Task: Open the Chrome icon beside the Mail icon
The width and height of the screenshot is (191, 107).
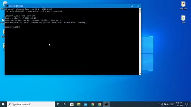Action: [x=93, y=104]
